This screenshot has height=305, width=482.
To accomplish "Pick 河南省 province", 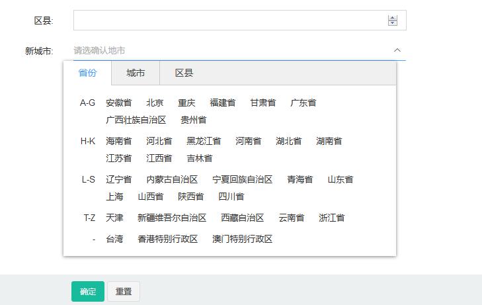I will point(249,141).
